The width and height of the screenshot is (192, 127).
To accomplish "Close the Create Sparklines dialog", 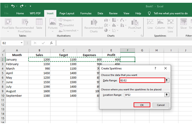I will tap(165, 68).
